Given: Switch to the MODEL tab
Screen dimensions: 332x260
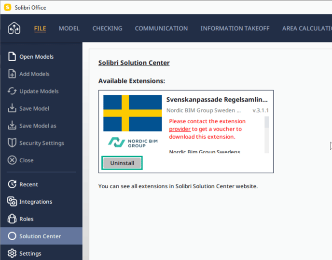Looking at the screenshot, I should coord(69,28).
